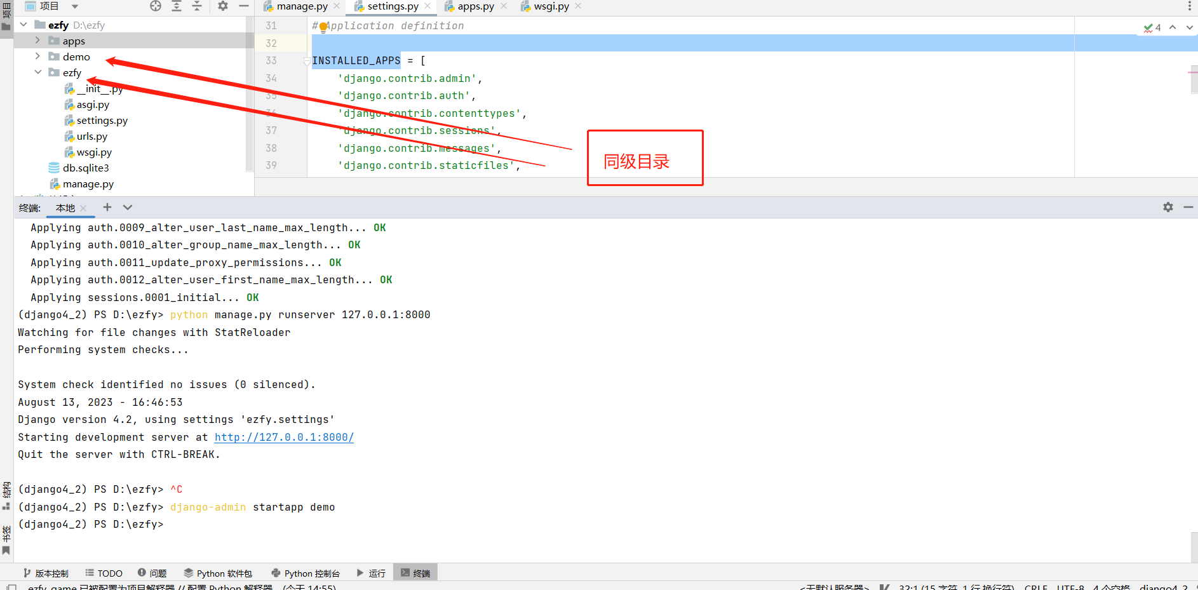
Task: Click the project tree vertical scrollbar
Action: [250, 95]
